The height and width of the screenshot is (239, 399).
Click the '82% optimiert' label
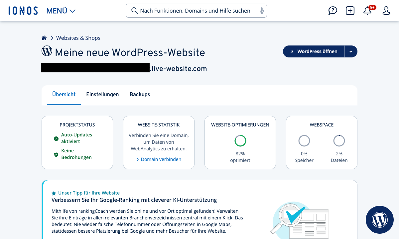(240, 157)
